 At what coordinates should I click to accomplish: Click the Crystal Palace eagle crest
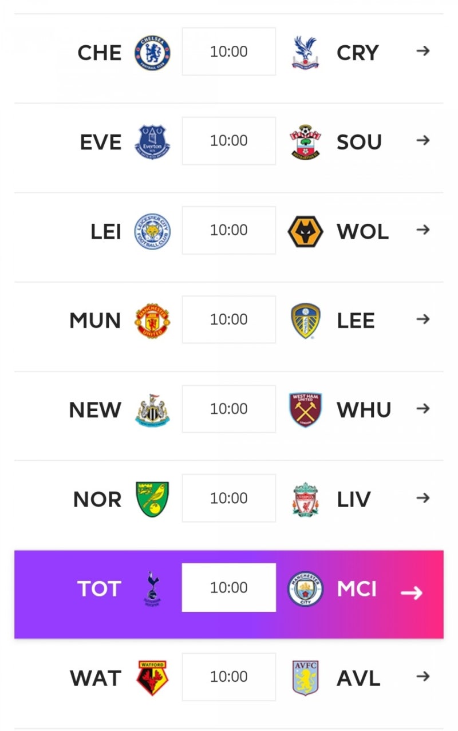305,53
